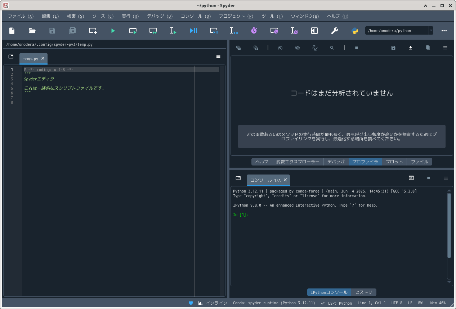The width and height of the screenshot is (456, 309).
Task: Click the working directory path field
Action: tap(397, 31)
